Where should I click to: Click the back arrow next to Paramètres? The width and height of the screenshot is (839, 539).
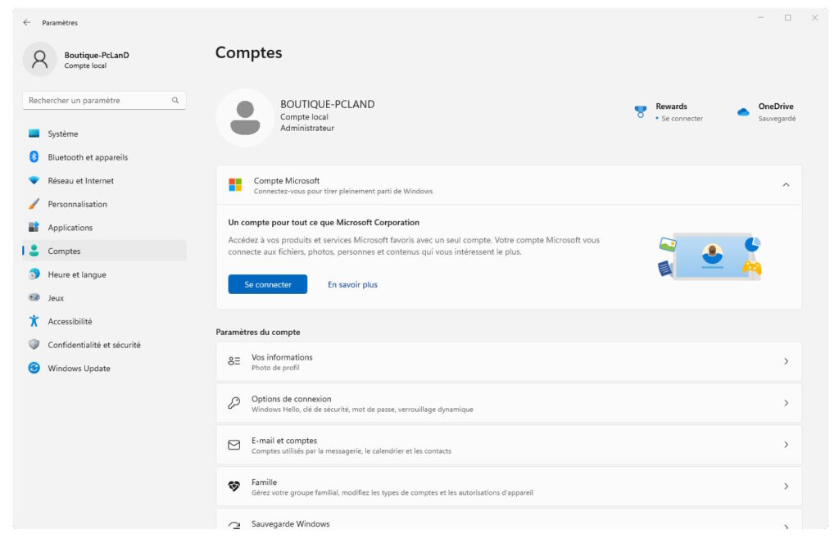pos(29,23)
